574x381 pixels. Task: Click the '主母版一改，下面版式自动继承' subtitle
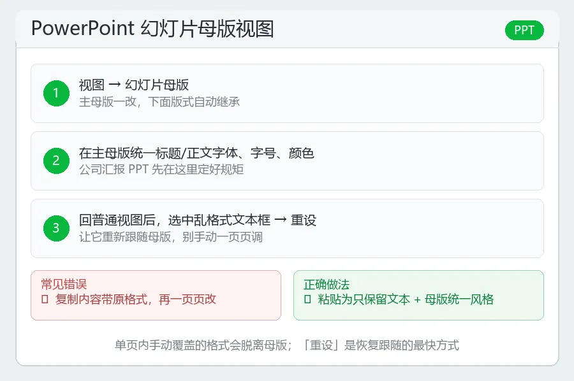pyautogui.click(x=159, y=102)
